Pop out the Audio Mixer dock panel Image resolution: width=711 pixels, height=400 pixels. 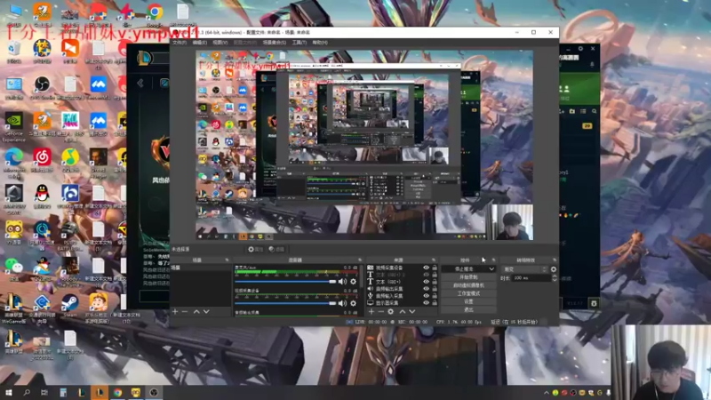click(x=360, y=260)
